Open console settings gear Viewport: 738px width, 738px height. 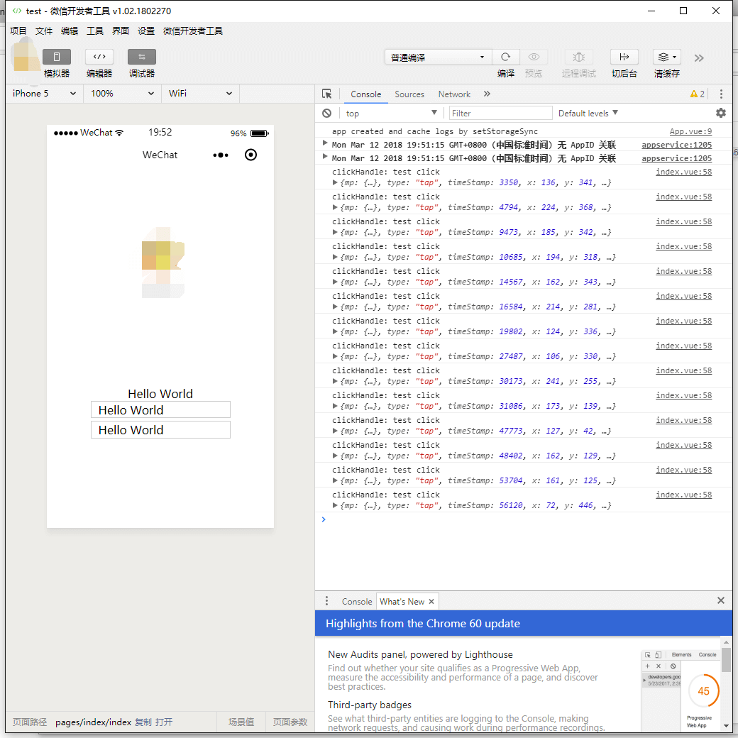click(x=720, y=113)
